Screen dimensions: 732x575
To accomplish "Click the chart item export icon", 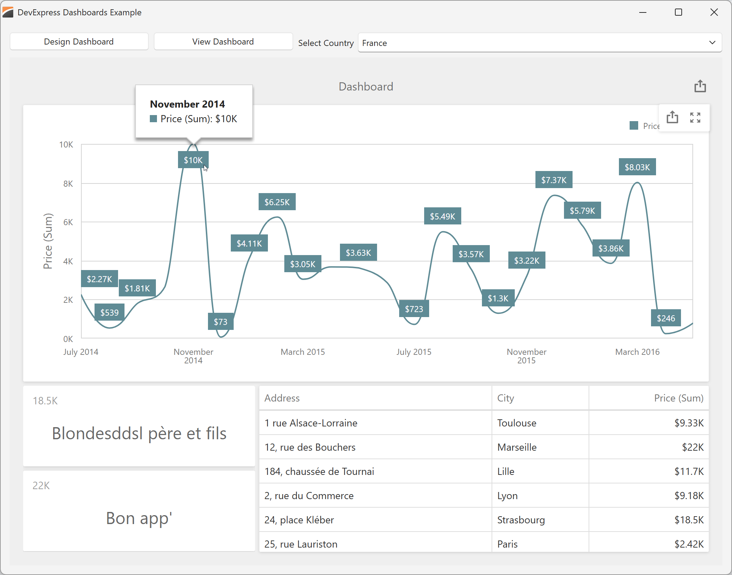I will 672,117.
